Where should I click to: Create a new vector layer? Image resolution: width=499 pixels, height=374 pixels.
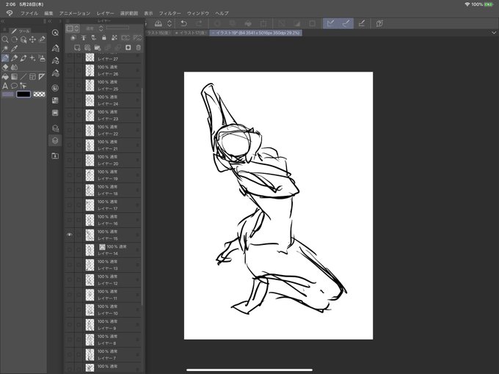click(87, 48)
